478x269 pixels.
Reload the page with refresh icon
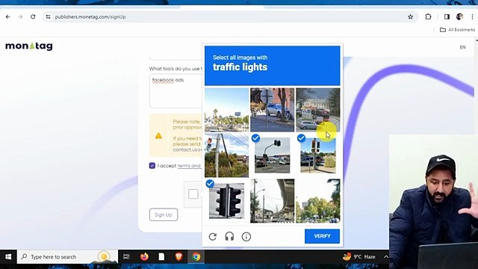pyautogui.click(x=33, y=16)
